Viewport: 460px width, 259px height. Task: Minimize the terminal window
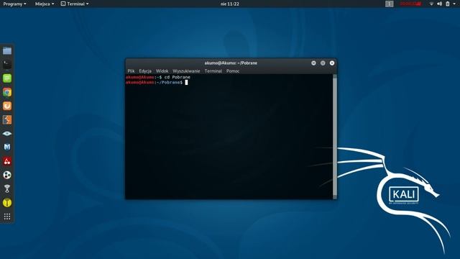(313, 63)
